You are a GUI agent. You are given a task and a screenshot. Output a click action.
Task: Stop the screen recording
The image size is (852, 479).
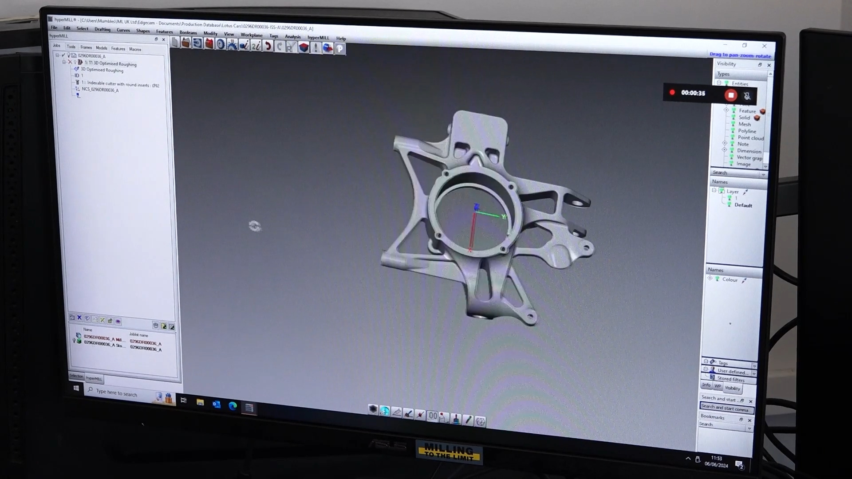coord(731,95)
